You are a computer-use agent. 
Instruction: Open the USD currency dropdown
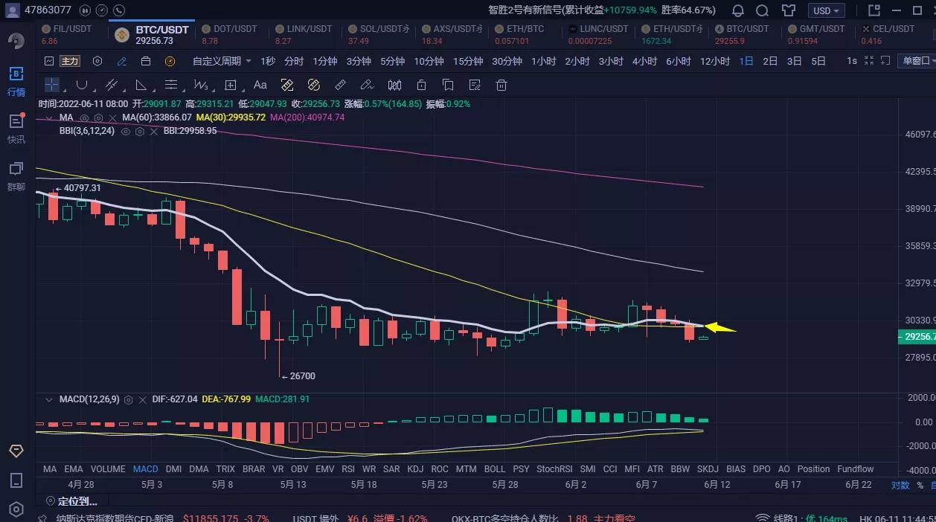(x=827, y=10)
